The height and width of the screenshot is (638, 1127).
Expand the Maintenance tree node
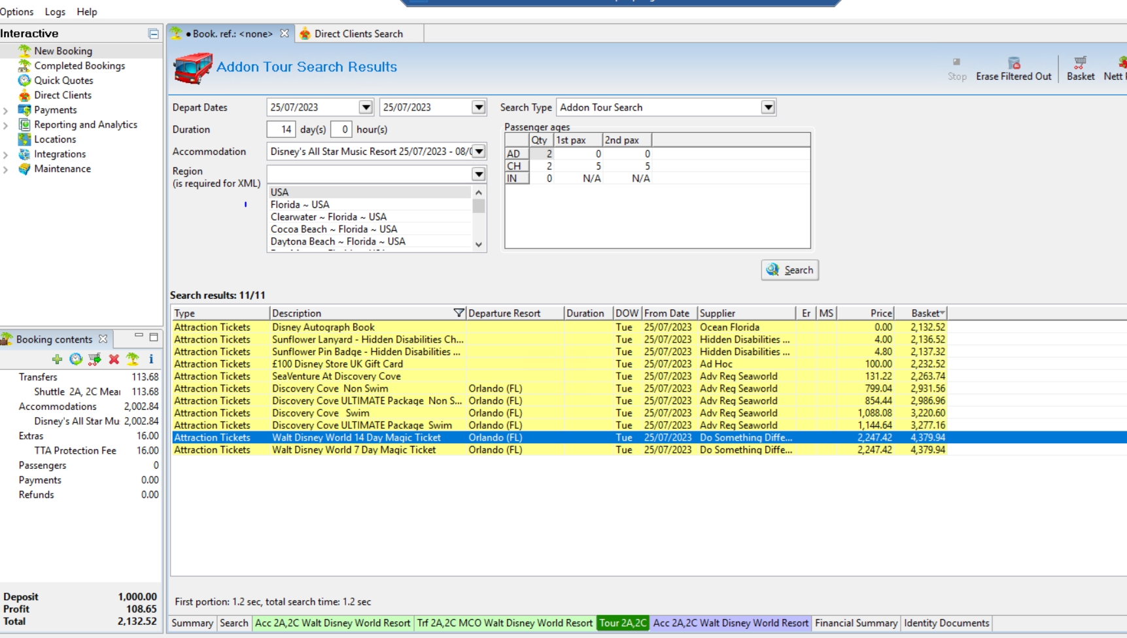pos(6,169)
